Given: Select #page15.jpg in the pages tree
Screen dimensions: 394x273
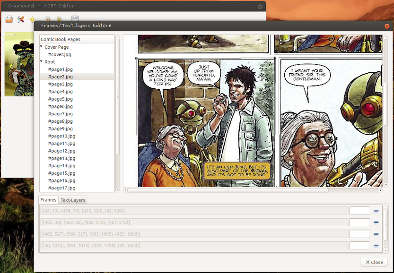Looking at the screenshot, I should coord(61,173).
